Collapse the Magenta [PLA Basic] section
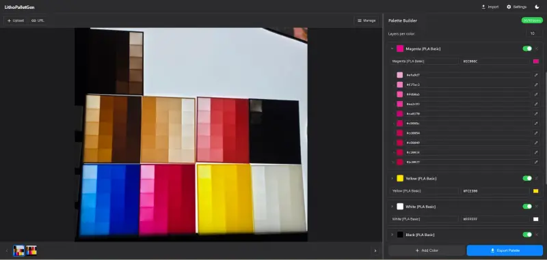 pos(392,48)
